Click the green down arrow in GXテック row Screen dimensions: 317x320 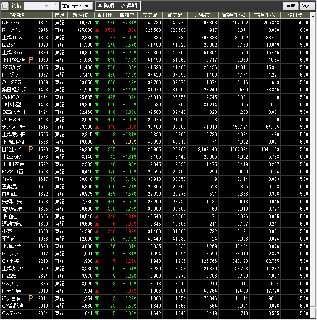click(97, 313)
